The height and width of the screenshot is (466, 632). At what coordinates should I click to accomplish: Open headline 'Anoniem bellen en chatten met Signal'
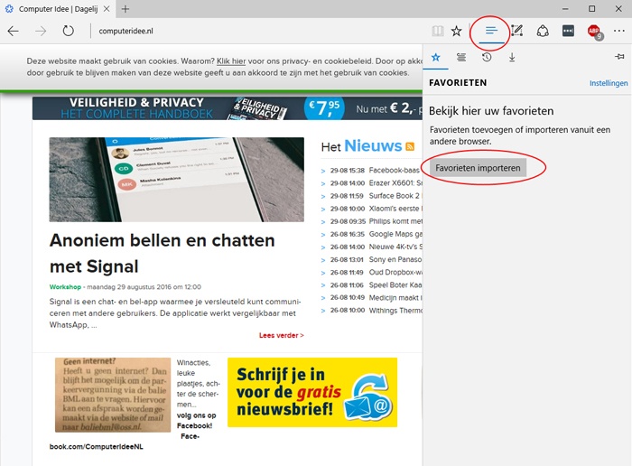162,253
